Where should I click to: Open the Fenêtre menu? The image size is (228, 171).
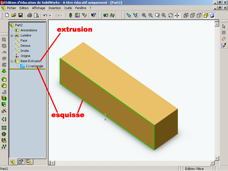[x=81, y=8]
